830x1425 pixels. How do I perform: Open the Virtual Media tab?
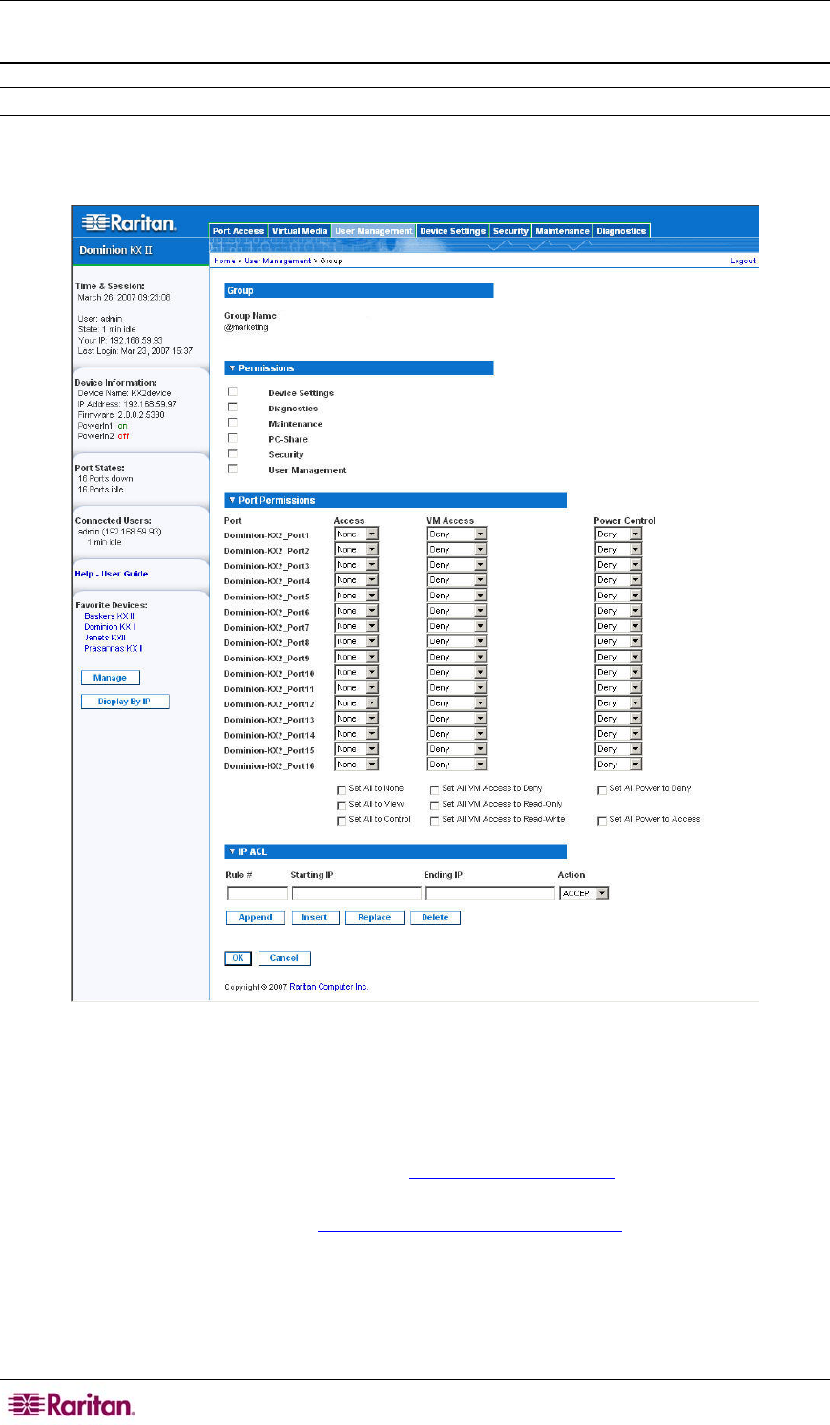point(300,231)
